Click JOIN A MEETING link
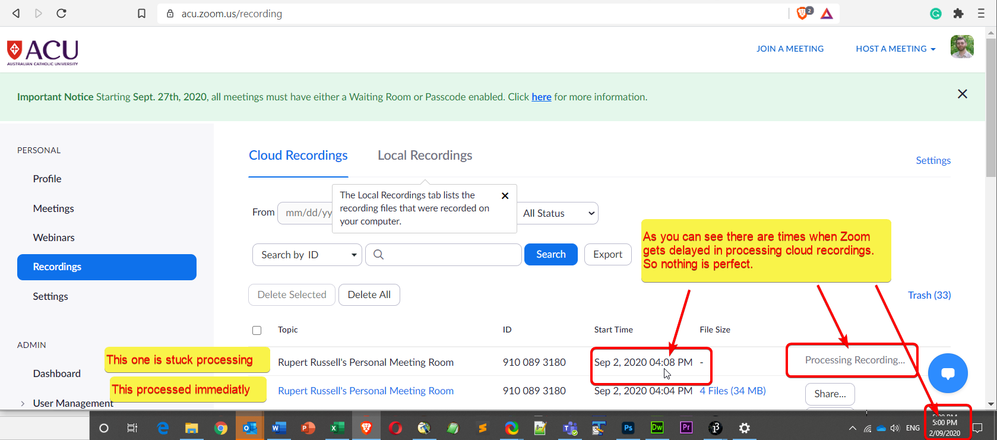Viewport: 997px width, 440px height. tap(790, 49)
